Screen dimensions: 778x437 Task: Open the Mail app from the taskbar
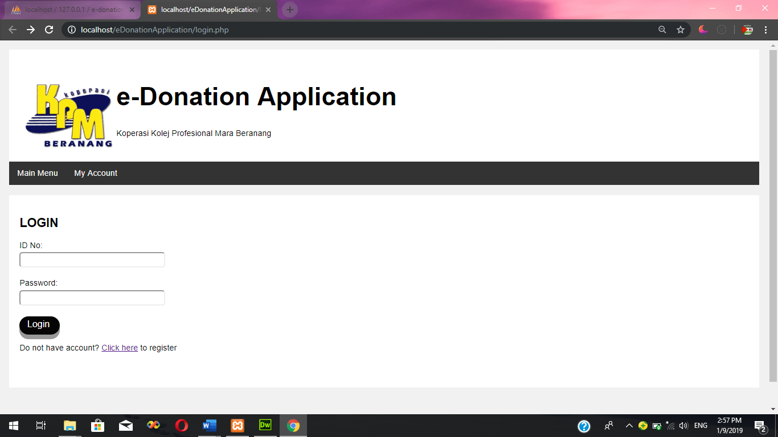pos(125,425)
